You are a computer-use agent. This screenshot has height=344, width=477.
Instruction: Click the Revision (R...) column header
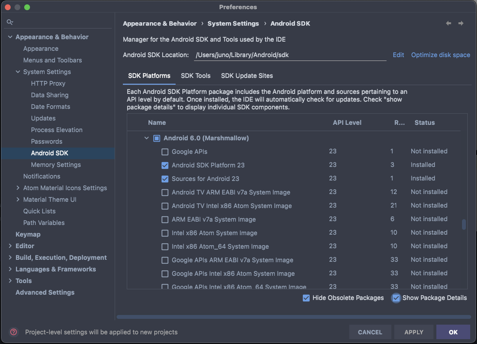399,122
